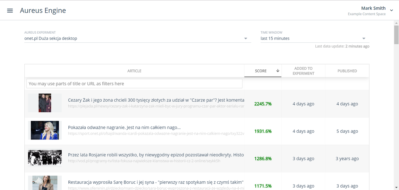Open the black-and-white historical photo thumbnail
This screenshot has height=190, width=399.
tap(45, 158)
